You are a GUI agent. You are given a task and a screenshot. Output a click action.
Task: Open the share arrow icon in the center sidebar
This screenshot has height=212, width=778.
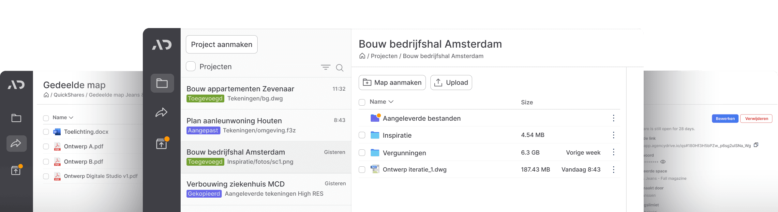(161, 113)
